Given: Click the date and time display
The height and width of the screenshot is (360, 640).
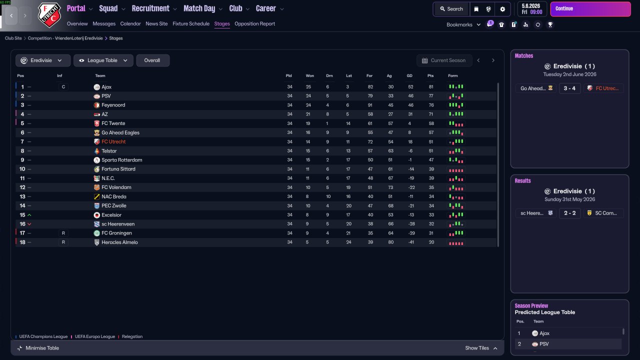Looking at the screenshot, I should click(532, 9).
